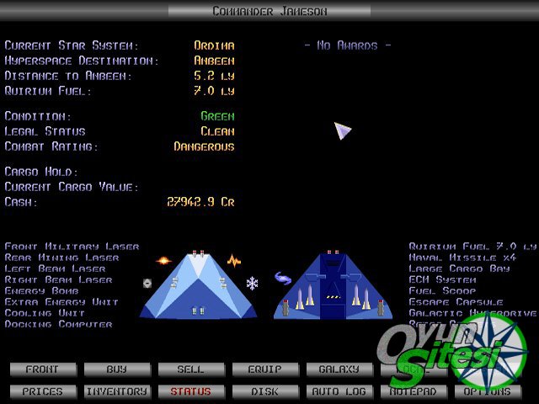This screenshot has height=404, width=539.
Task: Click the Dangerous combat rating
Action: [x=204, y=146]
